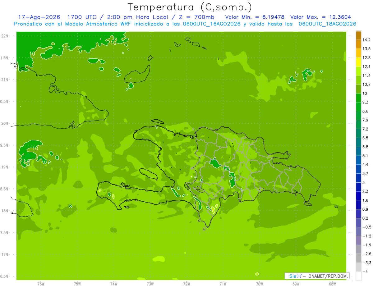This screenshot has width=373, height=288.
Task: Click the "0.9" colorbar label
Action: [x=366, y=209]
